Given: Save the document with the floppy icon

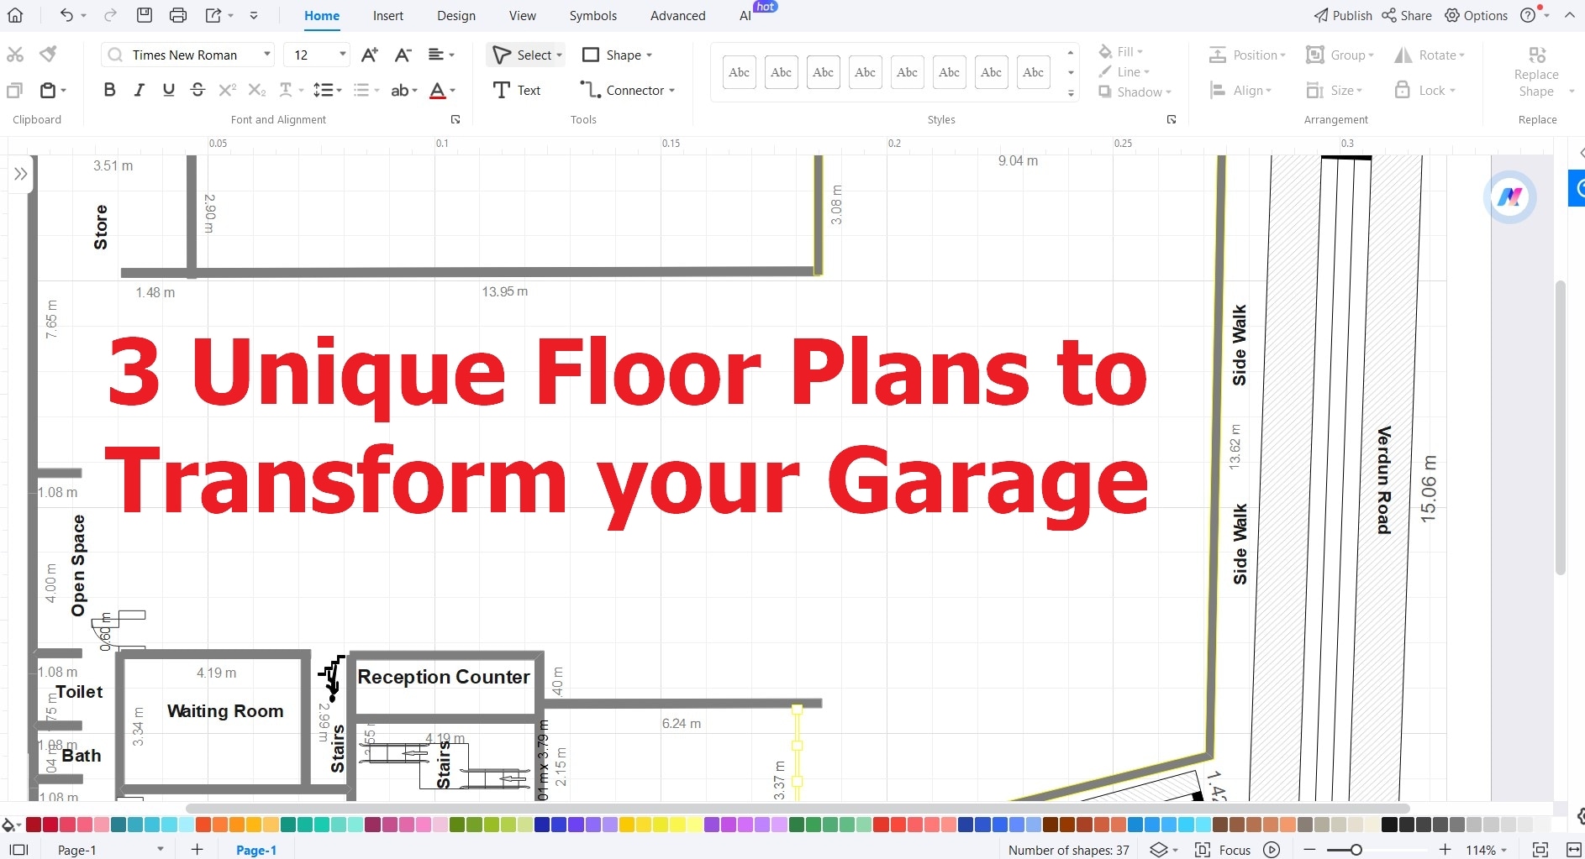Looking at the screenshot, I should (145, 15).
